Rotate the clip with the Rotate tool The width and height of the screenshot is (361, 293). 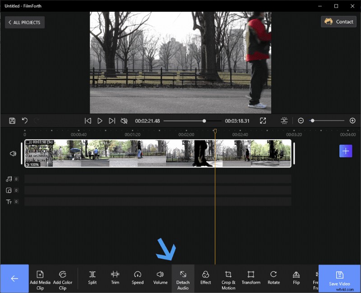point(273,278)
